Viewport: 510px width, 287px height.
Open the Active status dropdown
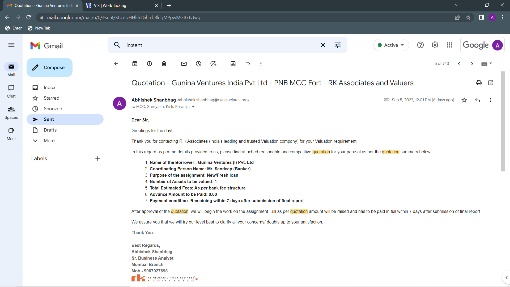391,45
